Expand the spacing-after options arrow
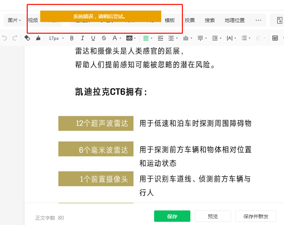The width and height of the screenshot is (284, 225). tap(206, 38)
